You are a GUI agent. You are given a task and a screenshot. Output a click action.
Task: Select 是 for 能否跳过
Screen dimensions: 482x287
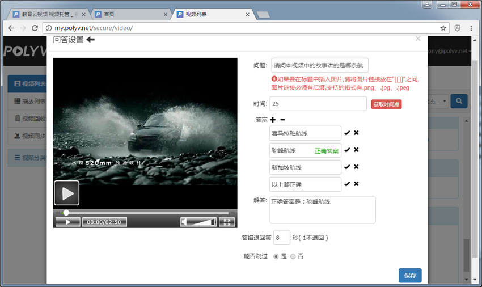click(x=276, y=256)
